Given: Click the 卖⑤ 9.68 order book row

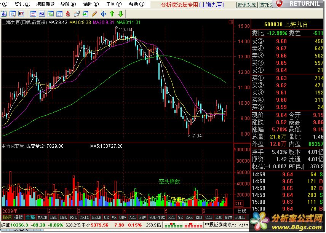Looking at the screenshot, I should click(287, 41).
